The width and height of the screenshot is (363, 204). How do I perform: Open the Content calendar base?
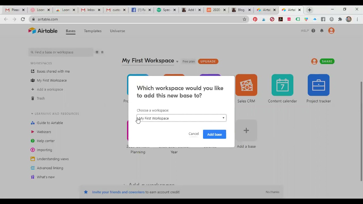282,85
